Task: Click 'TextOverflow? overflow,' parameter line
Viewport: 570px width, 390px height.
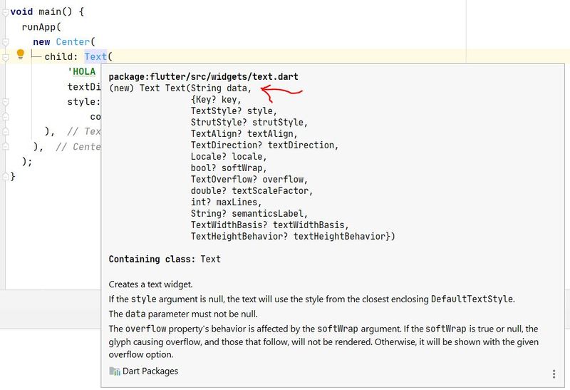Action: [249, 180]
